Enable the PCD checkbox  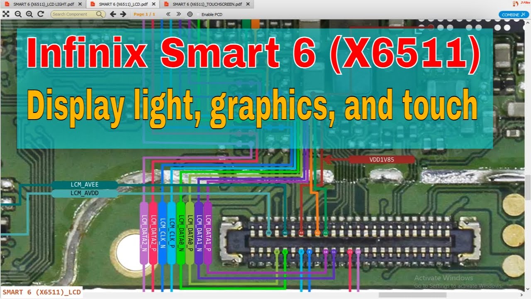(x=198, y=14)
